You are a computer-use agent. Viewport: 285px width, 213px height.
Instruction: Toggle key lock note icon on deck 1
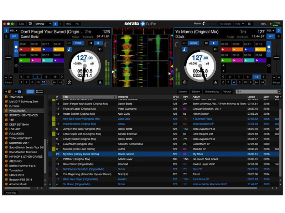(x=69, y=49)
